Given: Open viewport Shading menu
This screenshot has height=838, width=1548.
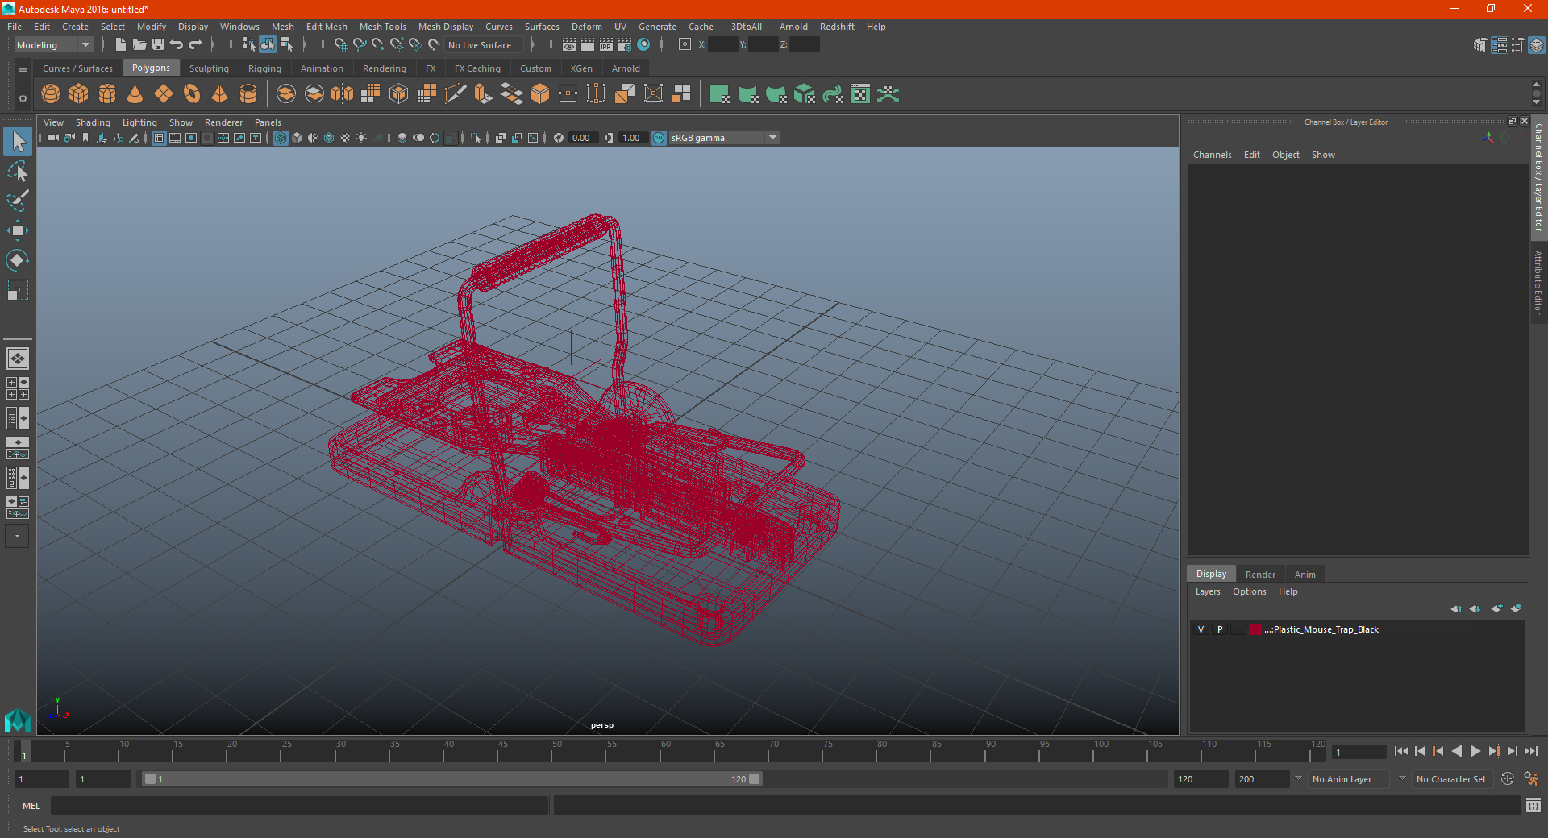Looking at the screenshot, I should [x=93, y=122].
